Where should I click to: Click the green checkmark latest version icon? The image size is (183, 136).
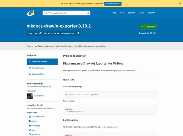[142, 27]
